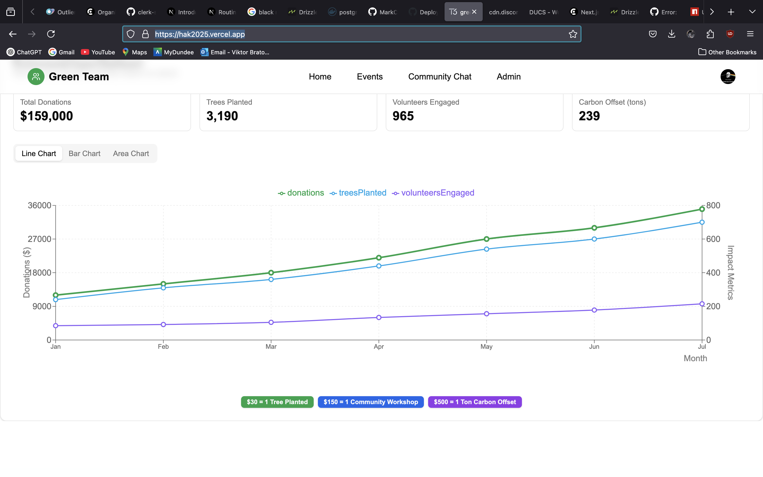
Task: Click the Green Team logo icon
Action: click(x=36, y=77)
